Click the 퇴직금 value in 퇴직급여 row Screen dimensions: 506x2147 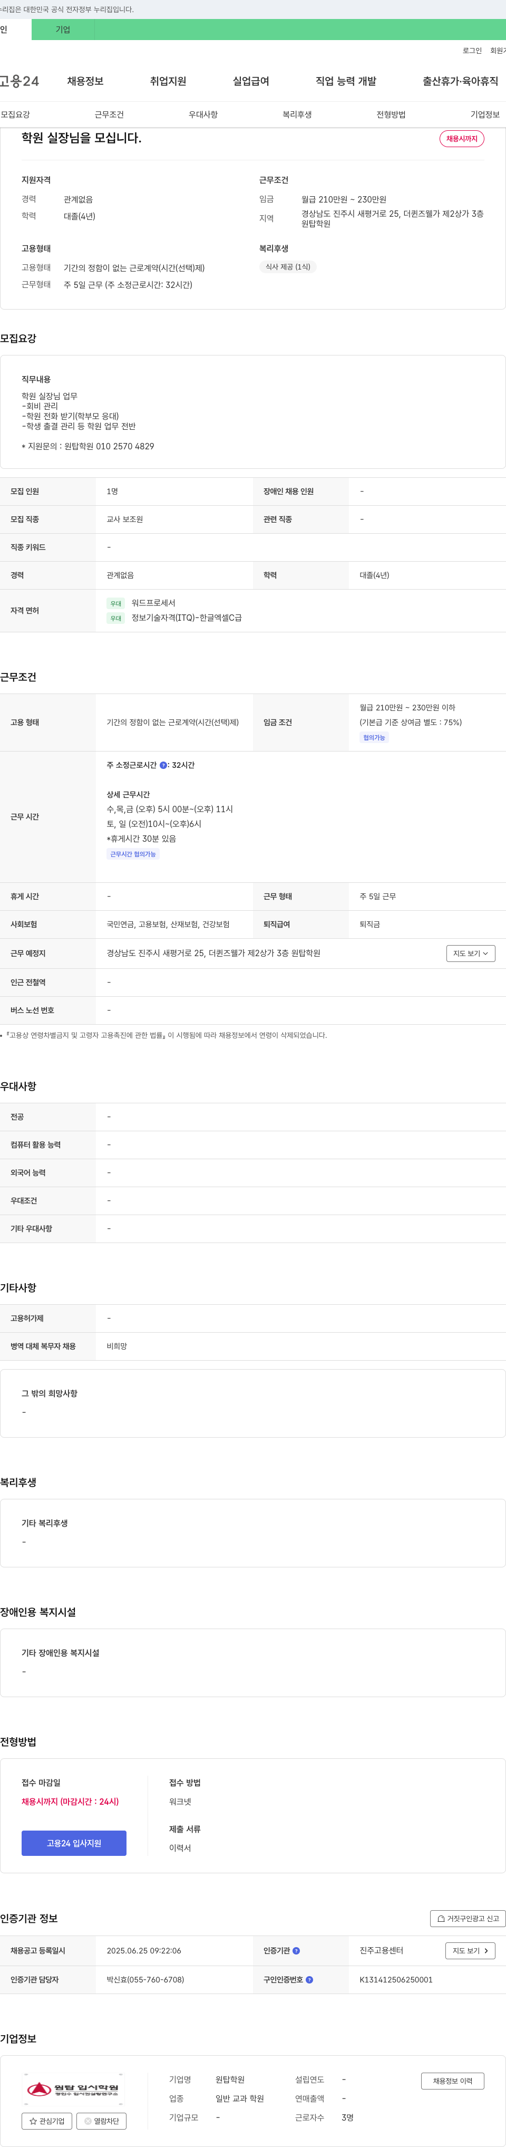click(369, 925)
